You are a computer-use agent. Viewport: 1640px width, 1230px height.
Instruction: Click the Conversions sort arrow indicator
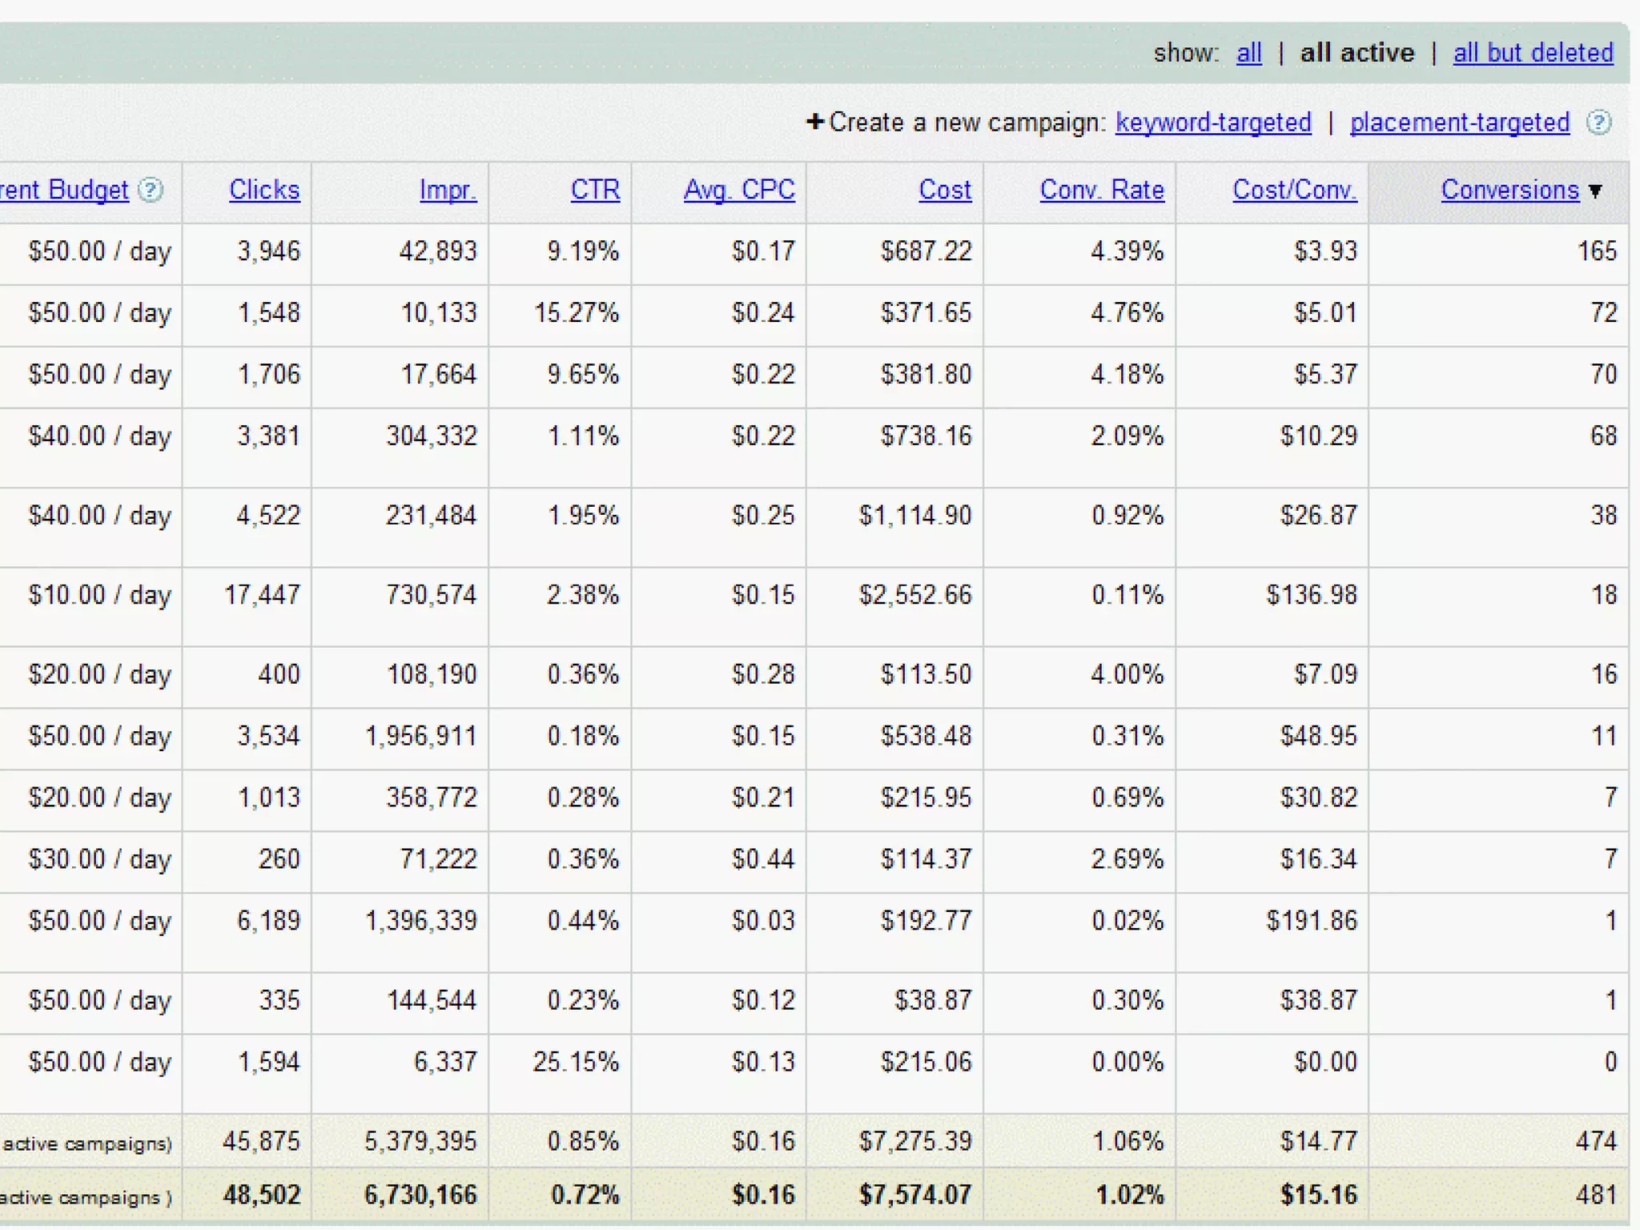(x=1595, y=191)
